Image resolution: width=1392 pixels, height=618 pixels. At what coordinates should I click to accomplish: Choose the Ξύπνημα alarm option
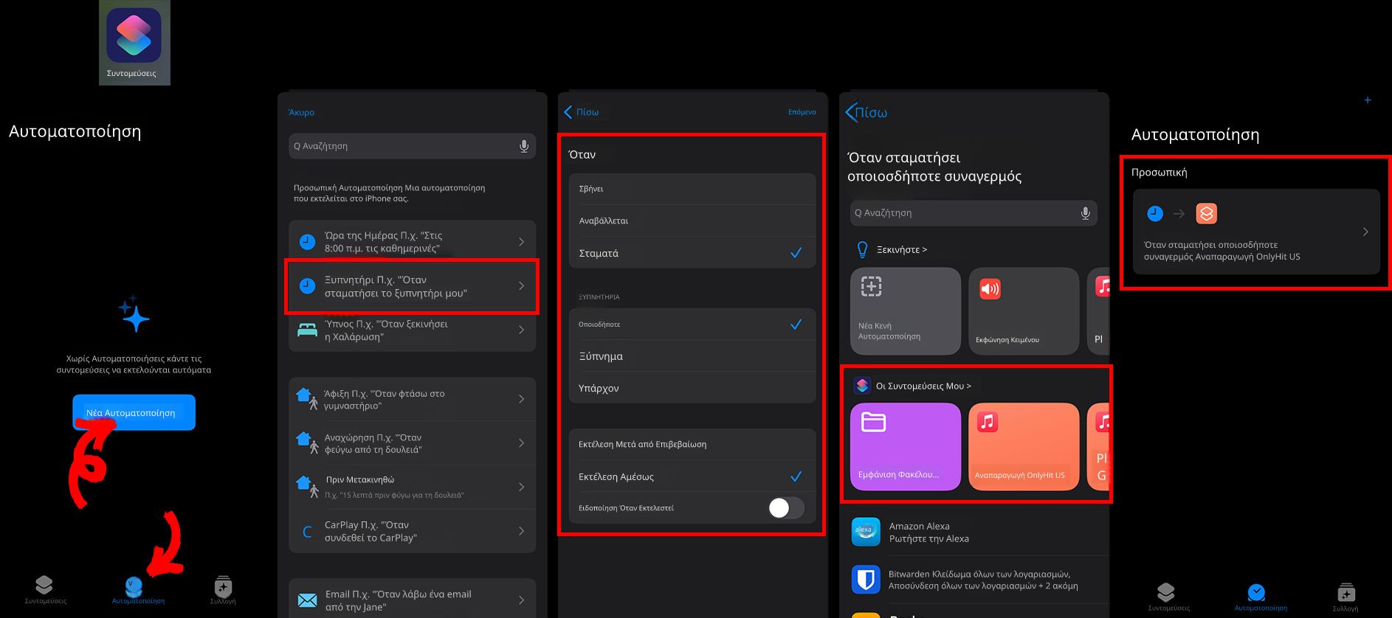(x=692, y=356)
